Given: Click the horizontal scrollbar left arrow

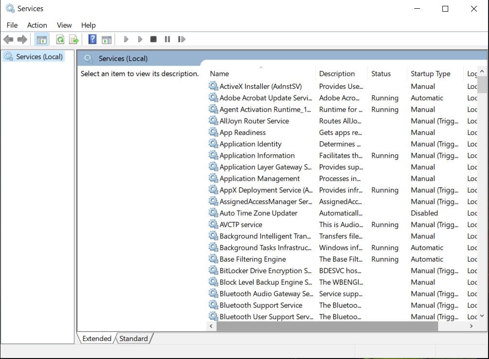Looking at the screenshot, I should click(x=211, y=326).
